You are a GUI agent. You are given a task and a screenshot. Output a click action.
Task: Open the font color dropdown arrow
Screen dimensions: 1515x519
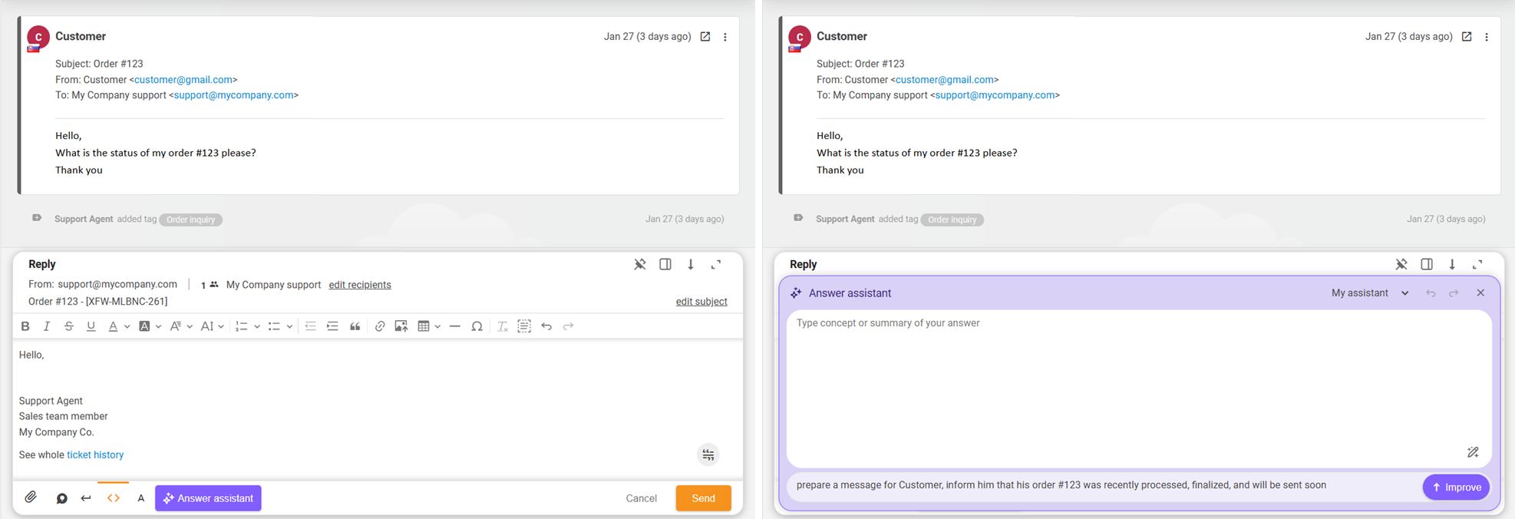click(127, 326)
